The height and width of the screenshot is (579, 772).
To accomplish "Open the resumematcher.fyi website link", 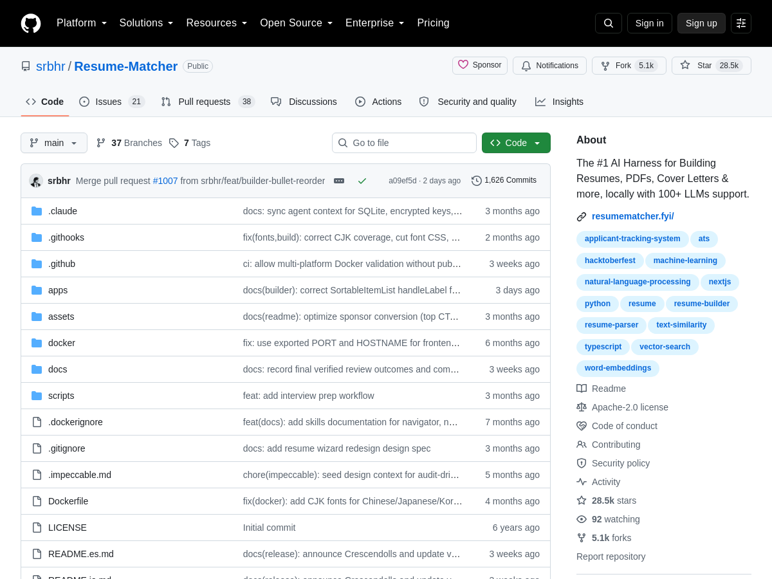I will click(x=633, y=216).
